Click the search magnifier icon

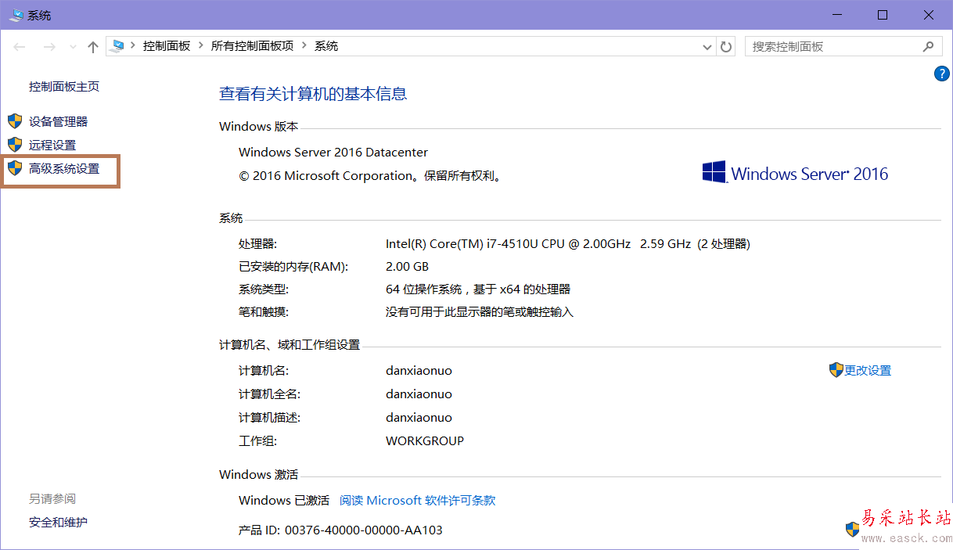[929, 46]
